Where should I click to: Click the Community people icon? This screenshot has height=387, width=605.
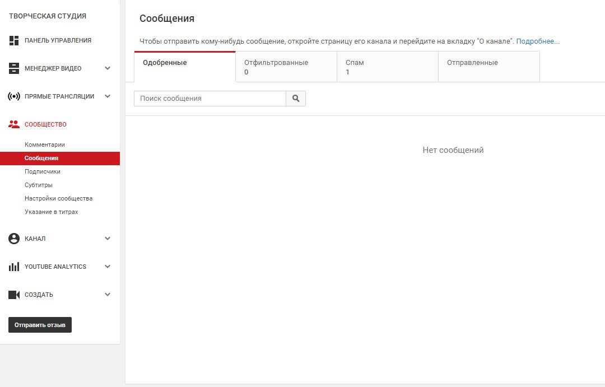[14, 124]
